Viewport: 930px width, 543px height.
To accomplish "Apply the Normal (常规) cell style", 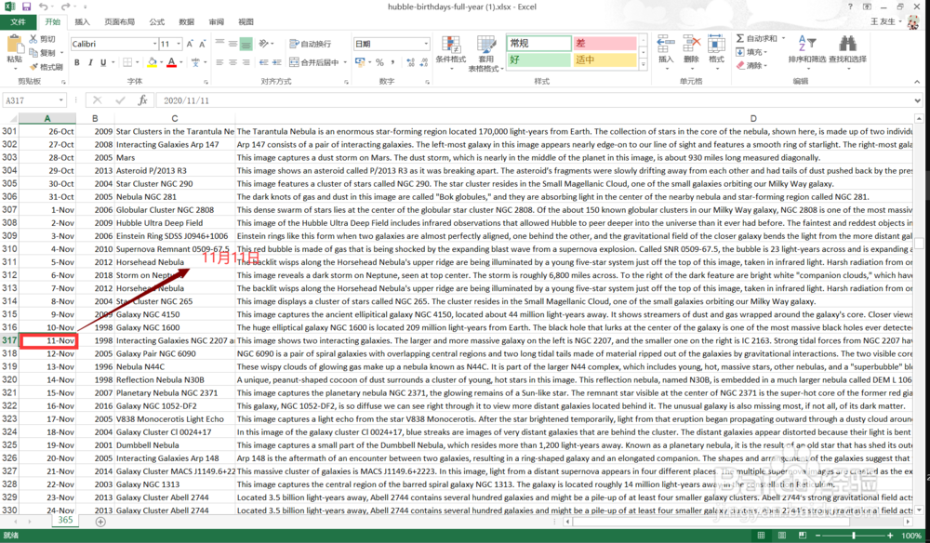I will click(538, 44).
